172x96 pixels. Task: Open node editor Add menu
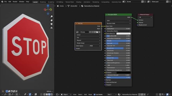(85, 94)
